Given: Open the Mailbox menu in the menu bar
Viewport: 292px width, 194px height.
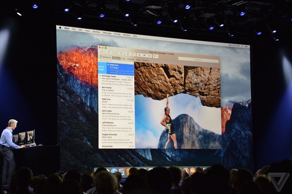Looking at the screenshot, I should pyautogui.click(x=96, y=32).
